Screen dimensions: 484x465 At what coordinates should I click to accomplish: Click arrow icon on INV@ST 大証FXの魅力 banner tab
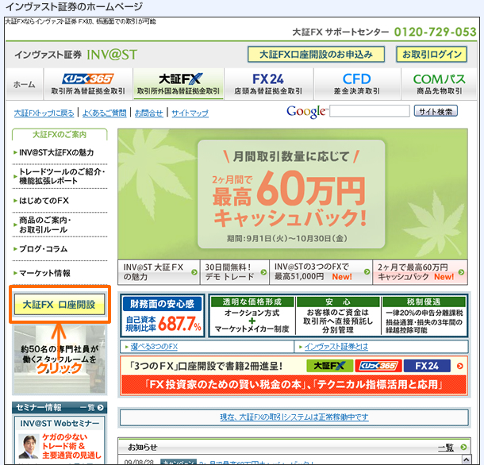point(194,272)
